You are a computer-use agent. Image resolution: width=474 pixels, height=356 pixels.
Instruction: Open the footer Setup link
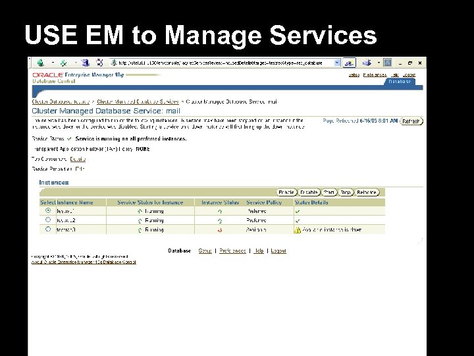pyautogui.click(x=205, y=251)
